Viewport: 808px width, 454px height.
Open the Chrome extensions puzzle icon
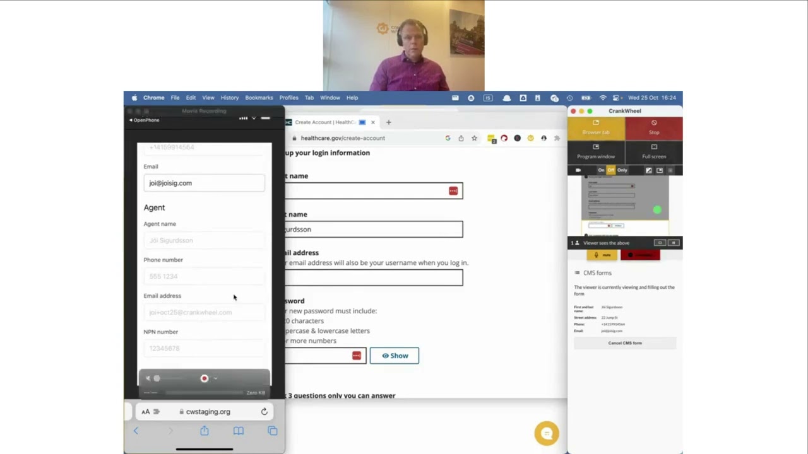[x=557, y=138]
